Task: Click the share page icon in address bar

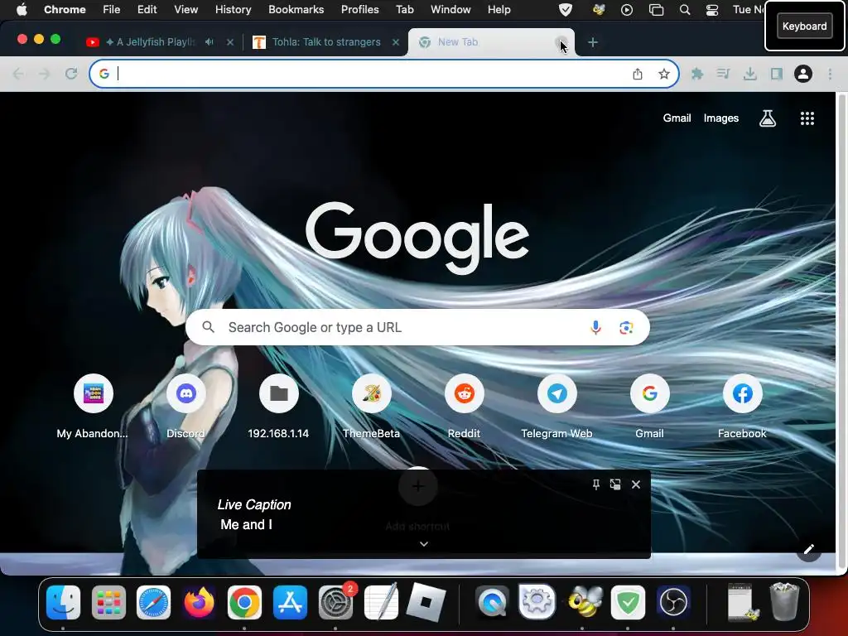Action: point(638,74)
